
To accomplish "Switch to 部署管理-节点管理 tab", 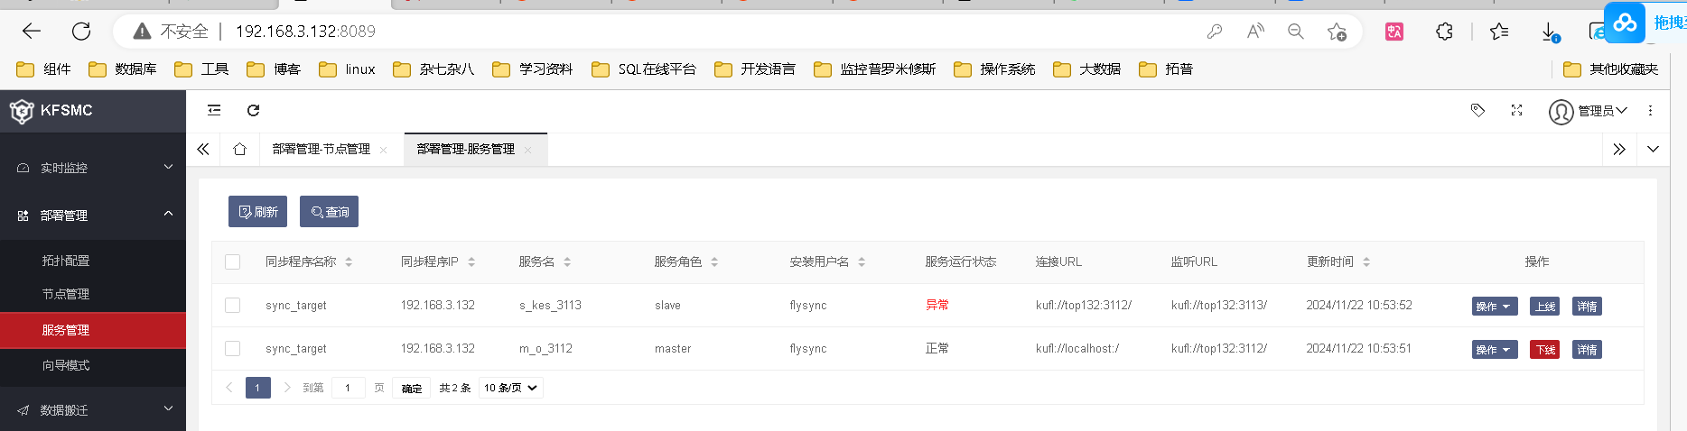I will [322, 149].
